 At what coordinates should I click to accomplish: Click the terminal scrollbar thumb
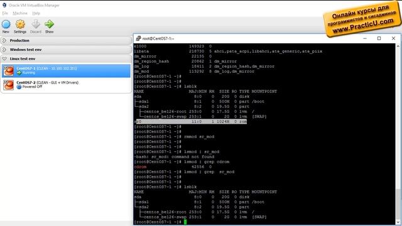(x=398, y=204)
